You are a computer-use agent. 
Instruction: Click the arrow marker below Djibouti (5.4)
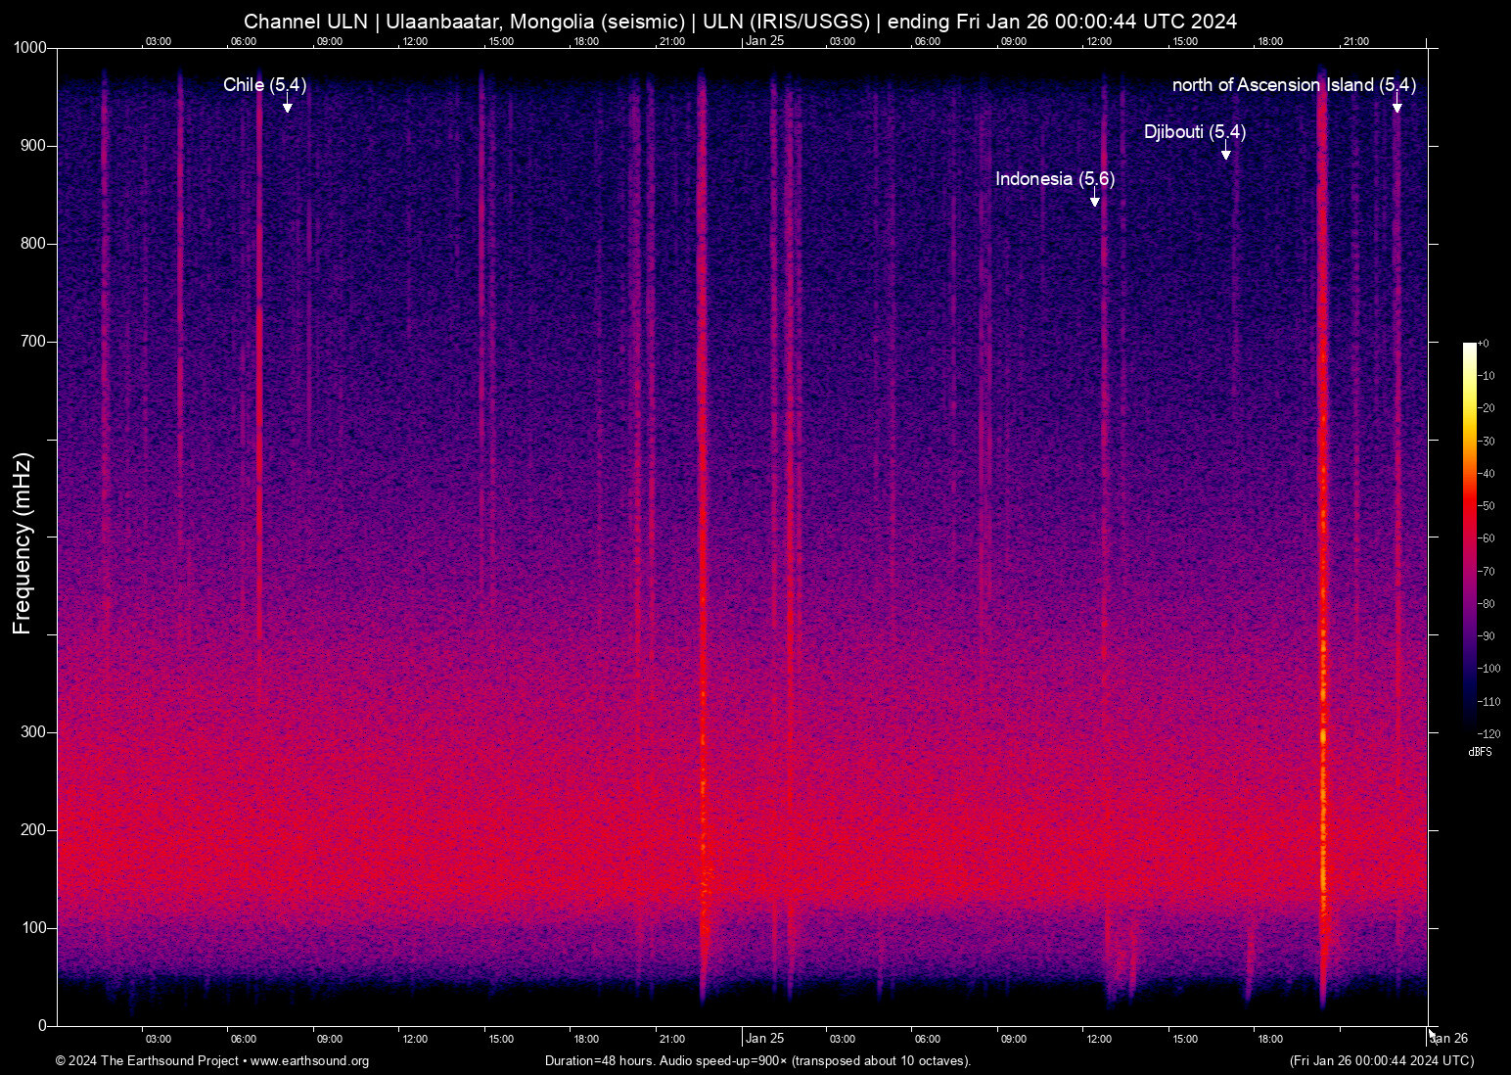(x=1225, y=153)
